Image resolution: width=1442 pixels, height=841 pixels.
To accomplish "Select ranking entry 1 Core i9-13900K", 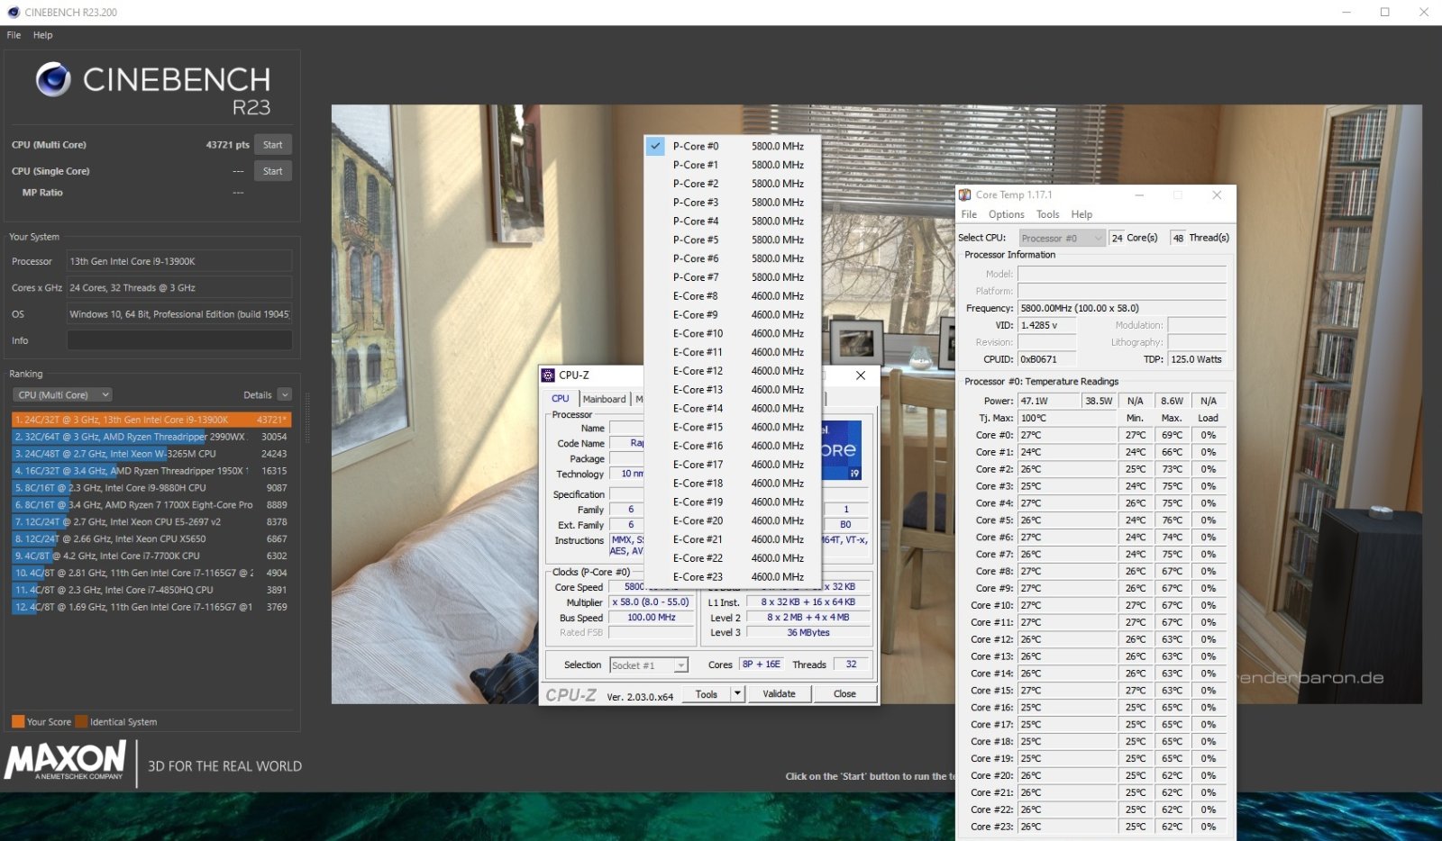I will point(151,420).
